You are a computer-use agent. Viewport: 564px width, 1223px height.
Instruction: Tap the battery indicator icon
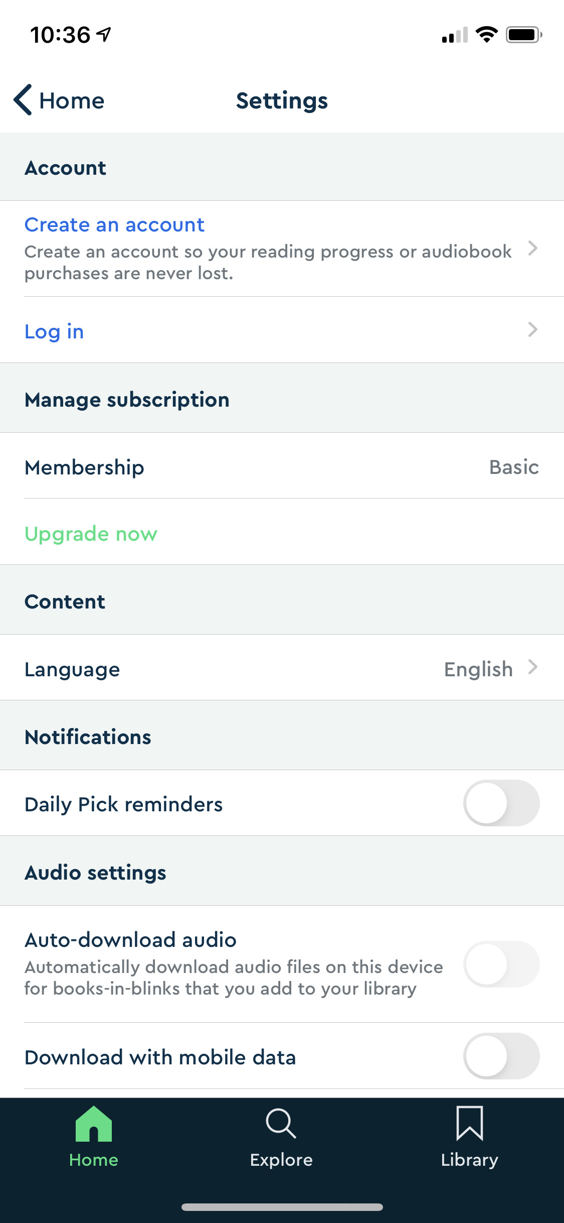click(523, 35)
